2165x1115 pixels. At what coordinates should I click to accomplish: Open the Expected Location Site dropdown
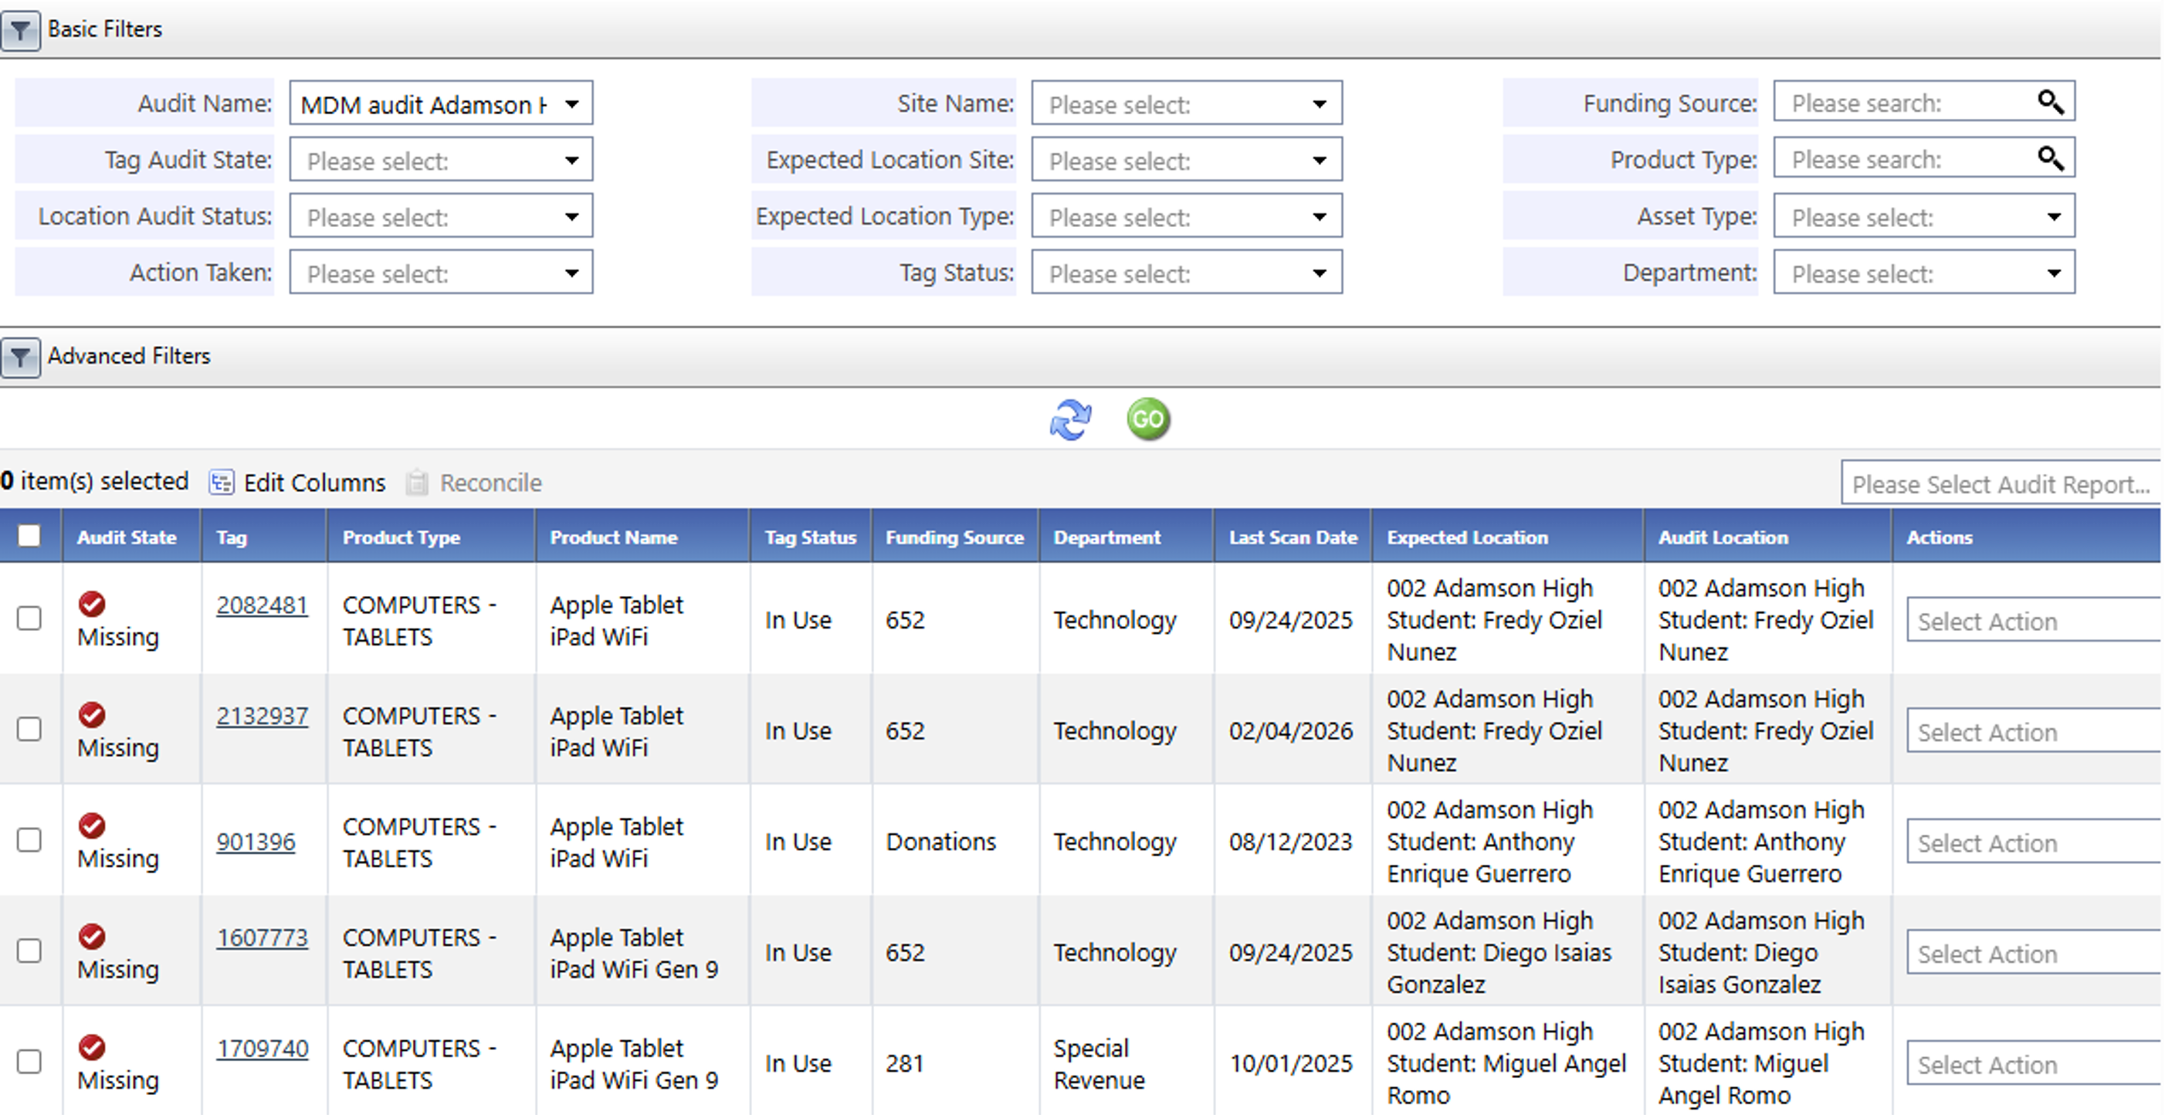click(x=1187, y=160)
